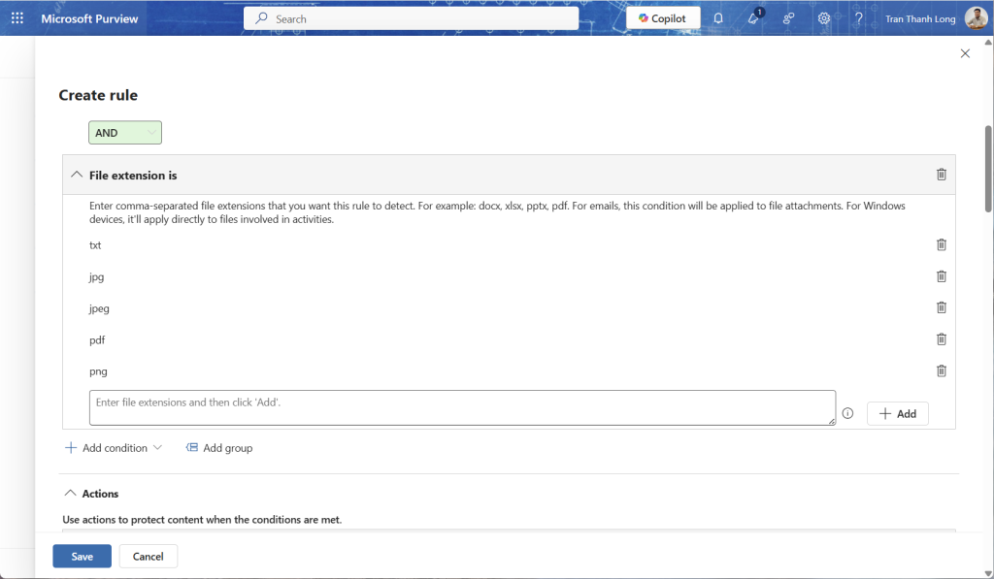Open the app launcher waffle icon
Viewport: 994px width, 579px height.
pos(17,18)
